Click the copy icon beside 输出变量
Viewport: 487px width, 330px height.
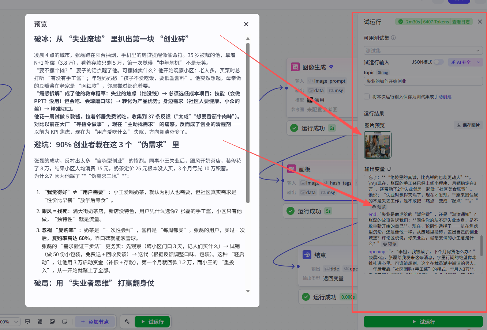click(389, 169)
